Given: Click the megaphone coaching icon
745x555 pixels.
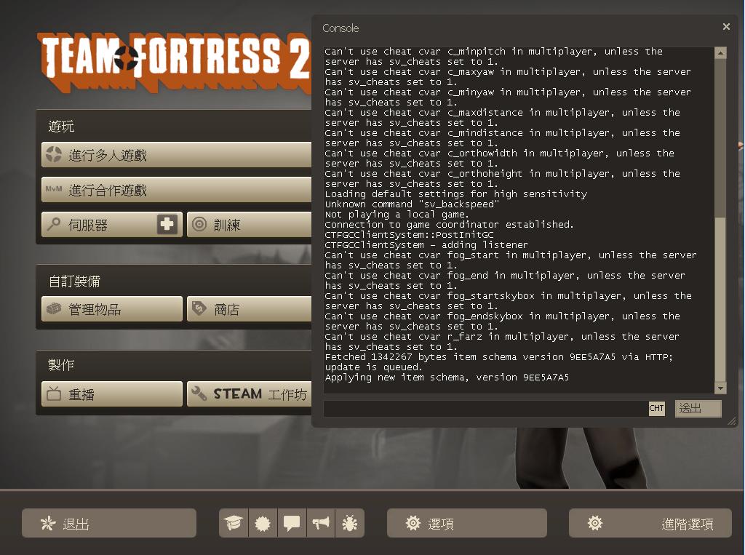Looking at the screenshot, I should point(321,523).
